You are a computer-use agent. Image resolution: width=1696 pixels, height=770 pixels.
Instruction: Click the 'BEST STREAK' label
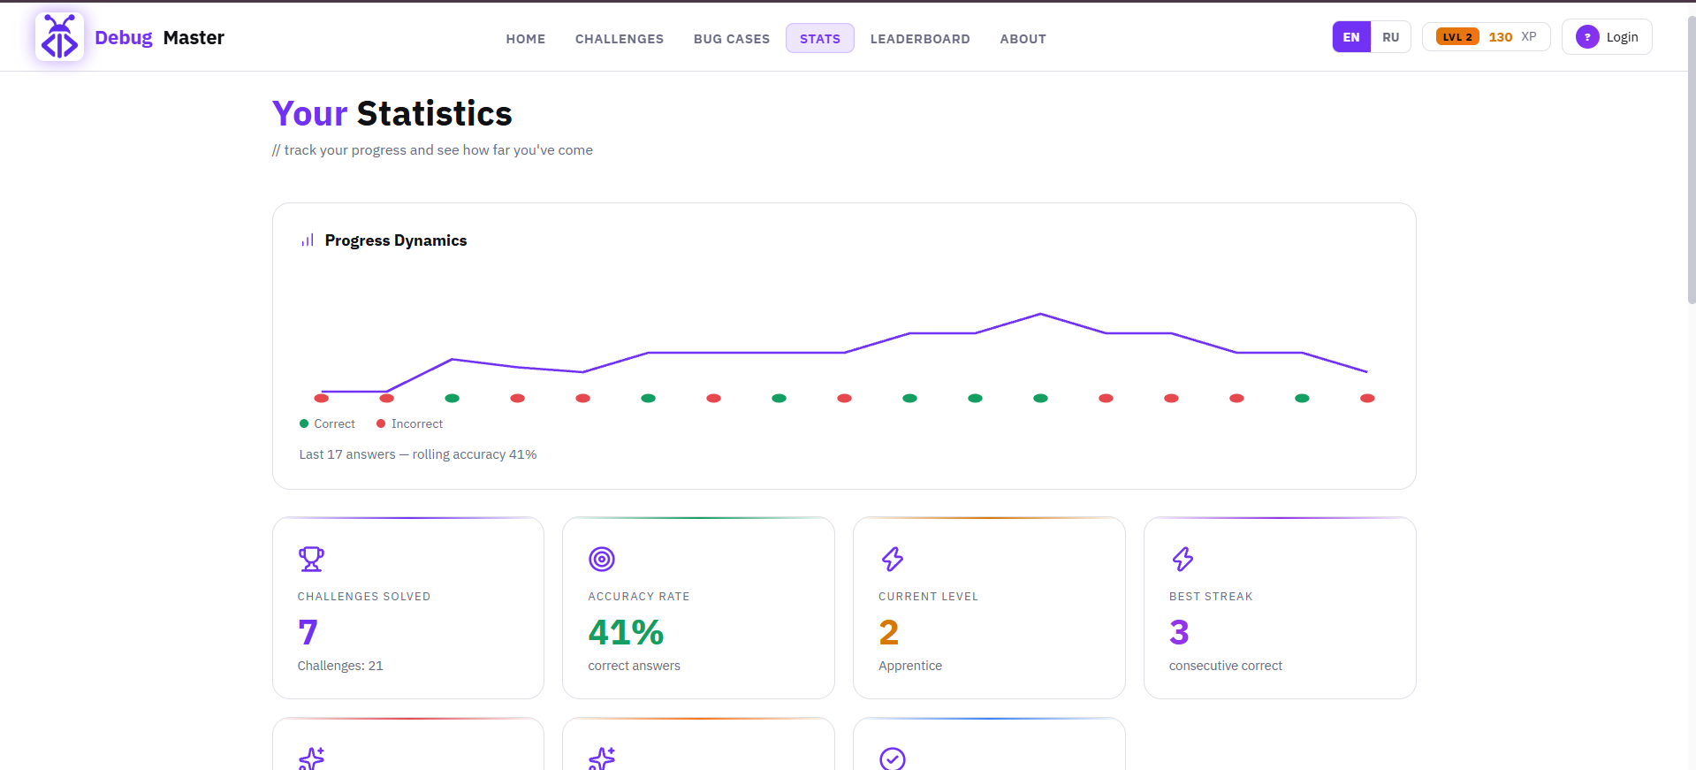pyautogui.click(x=1211, y=597)
